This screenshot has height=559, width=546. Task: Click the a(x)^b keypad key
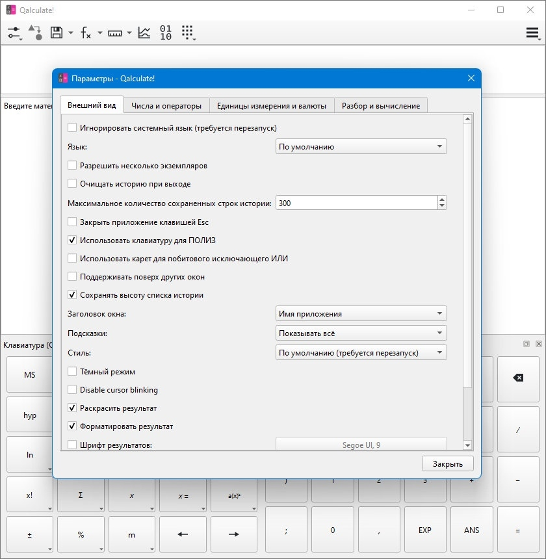point(234,495)
